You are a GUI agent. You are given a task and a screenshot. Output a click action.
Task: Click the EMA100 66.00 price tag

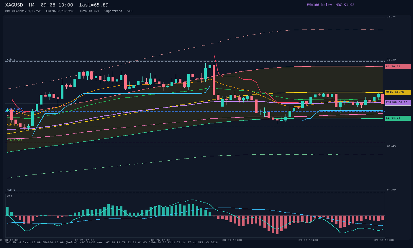(x=398, y=102)
